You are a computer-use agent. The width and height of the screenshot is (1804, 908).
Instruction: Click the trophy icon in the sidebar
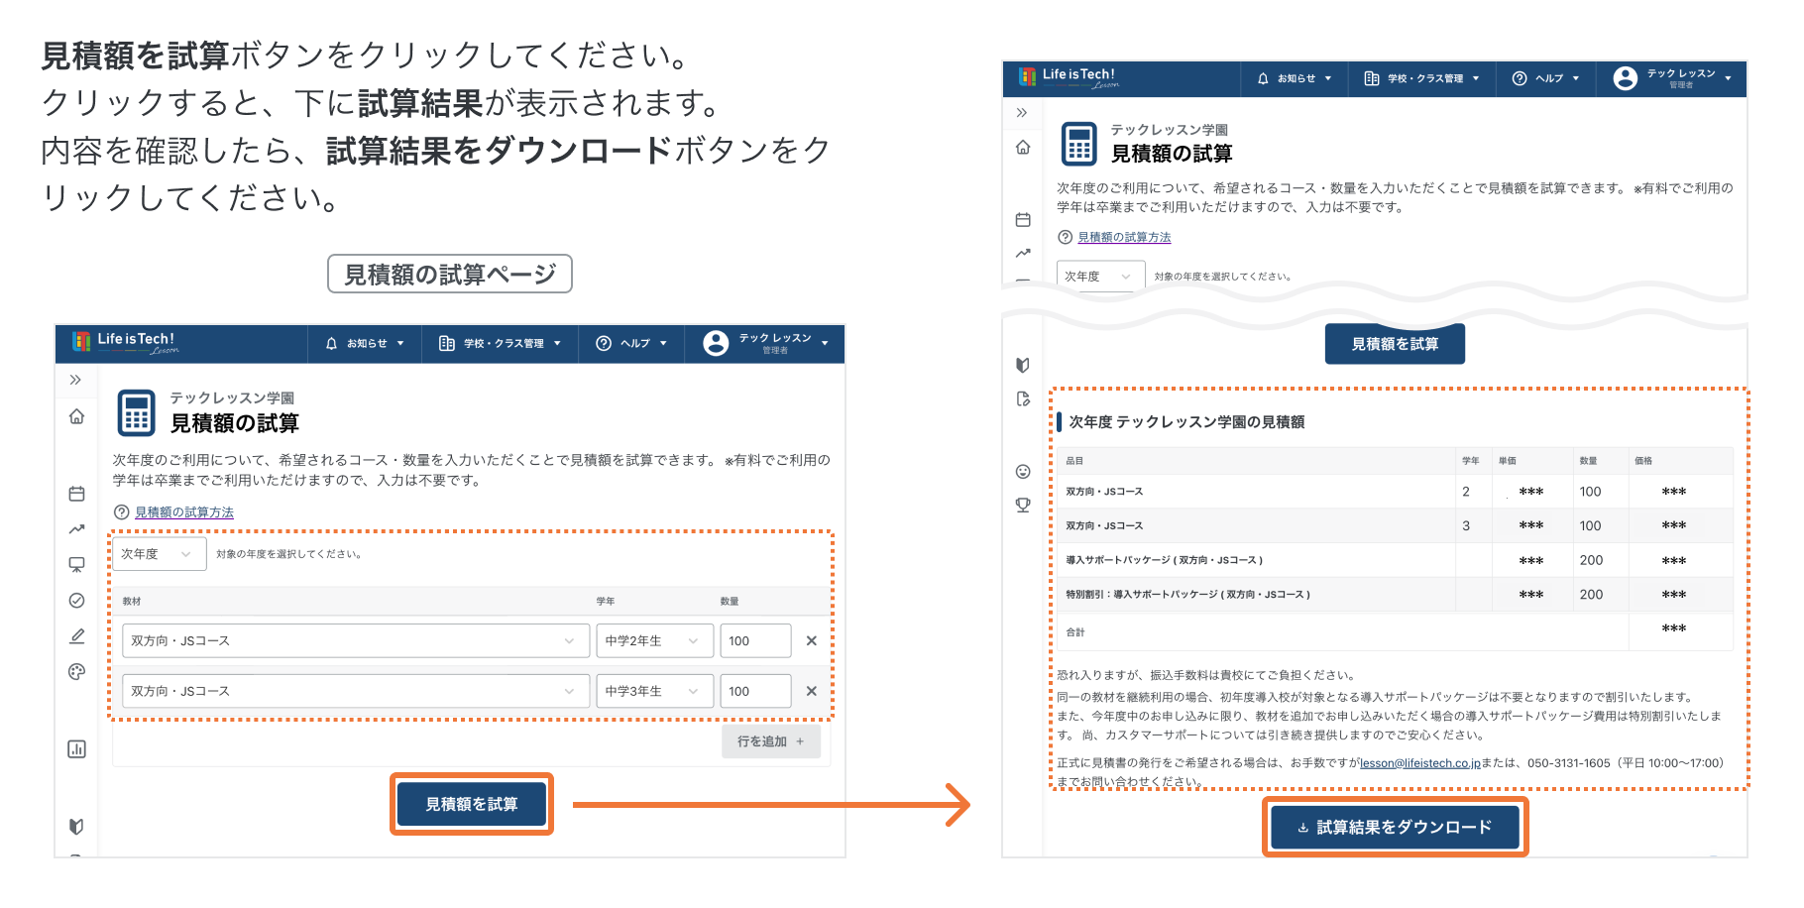tap(1023, 506)
